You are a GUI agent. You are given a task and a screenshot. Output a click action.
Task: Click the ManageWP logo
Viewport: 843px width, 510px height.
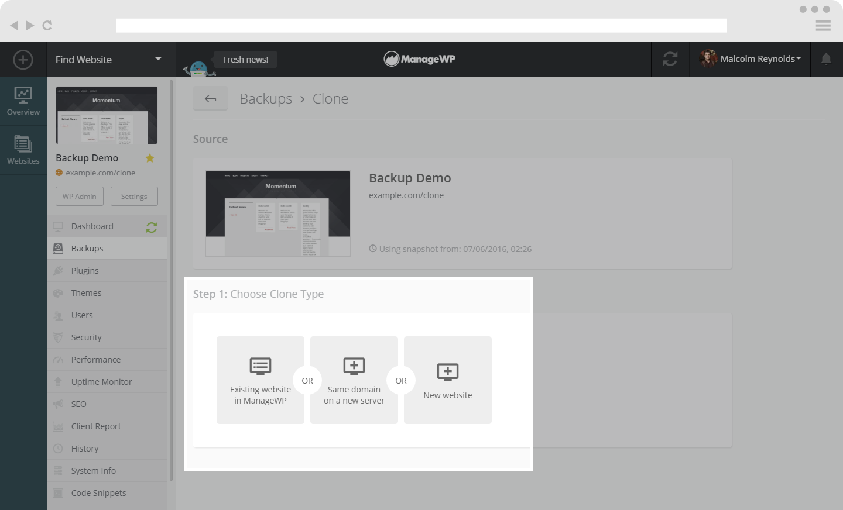click(419, 59)
